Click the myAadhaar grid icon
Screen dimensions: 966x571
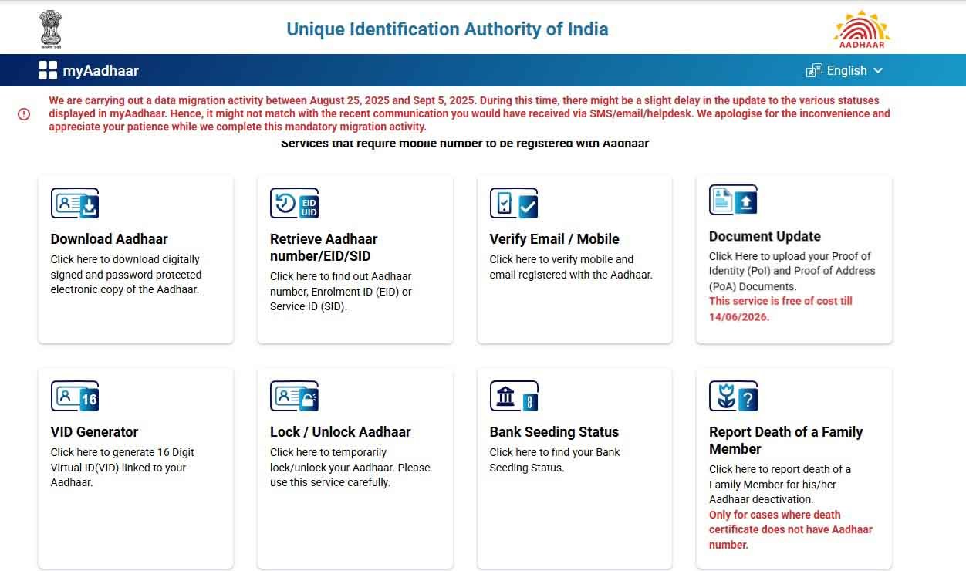48,70
